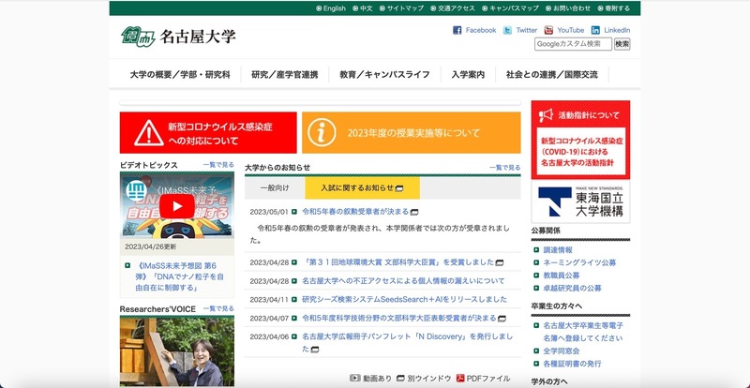Open 東海国立大学機構 logo banner
This screenshot has height=388, width=750.
580,201
